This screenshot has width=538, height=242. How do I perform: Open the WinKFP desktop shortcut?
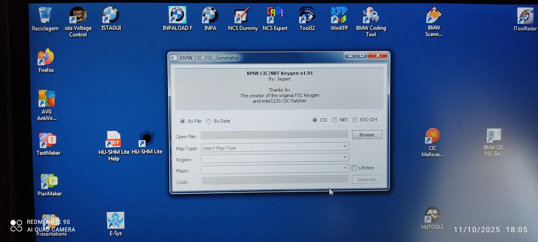[x=339, y=19]
